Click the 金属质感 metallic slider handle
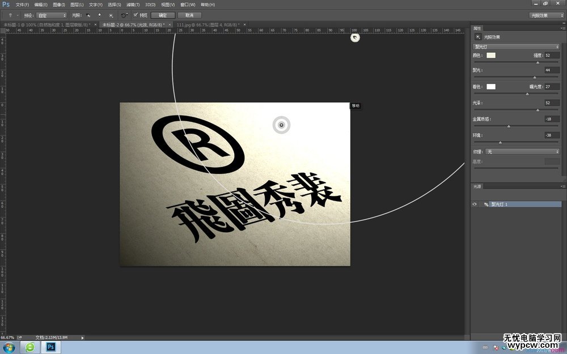567x354 pixels. pos(509,126)
